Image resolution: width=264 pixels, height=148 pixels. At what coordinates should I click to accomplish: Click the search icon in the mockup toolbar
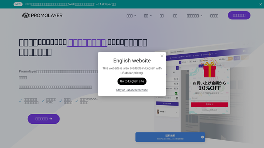tap(216, 54)
